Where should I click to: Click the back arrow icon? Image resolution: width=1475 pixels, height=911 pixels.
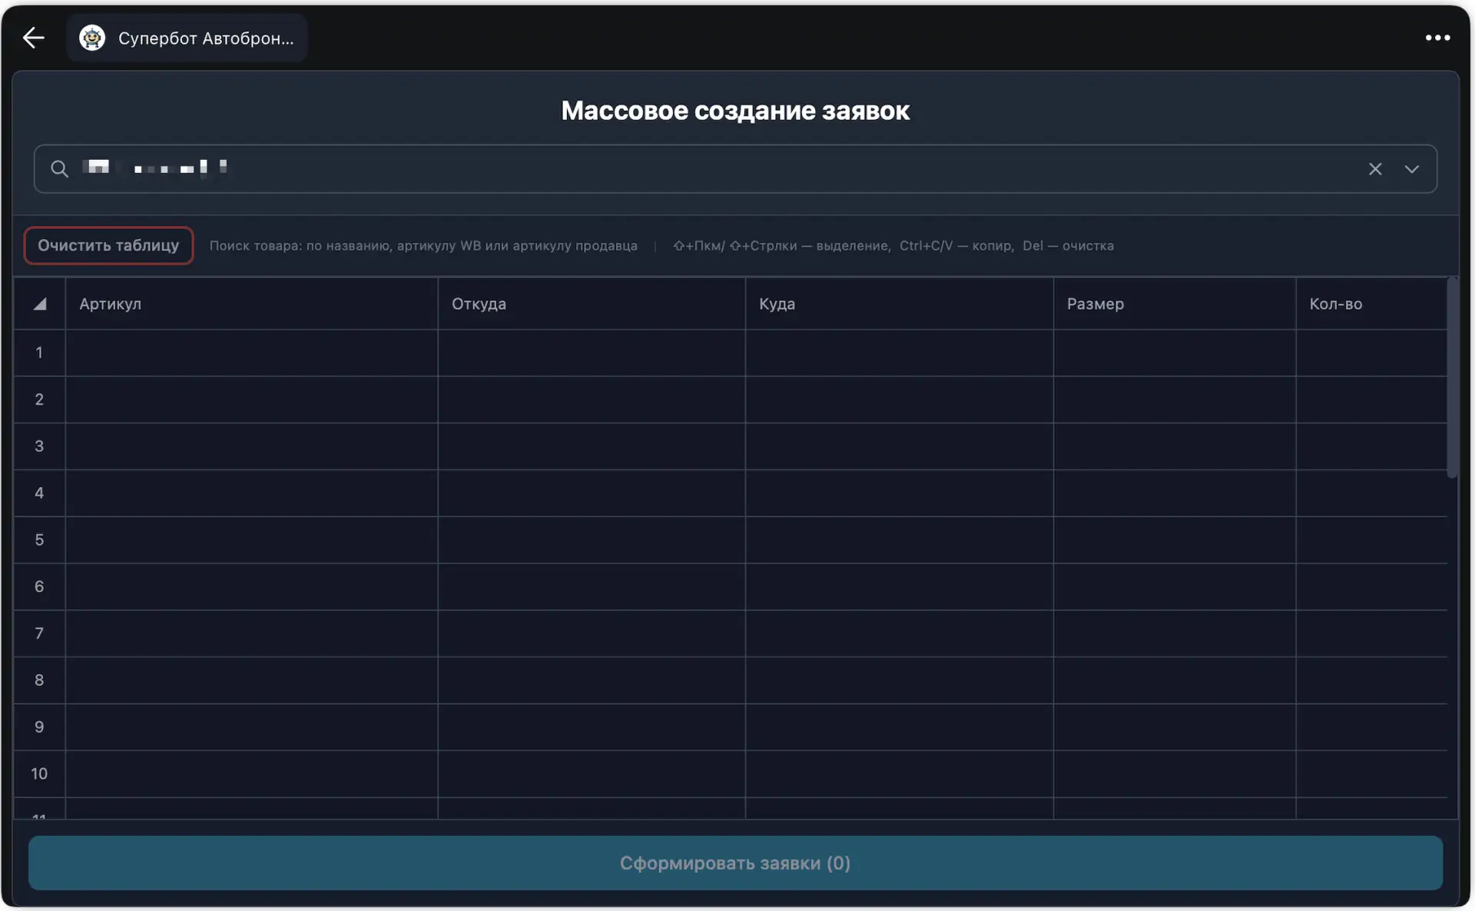pyautogui.click(x=34, y=38)
